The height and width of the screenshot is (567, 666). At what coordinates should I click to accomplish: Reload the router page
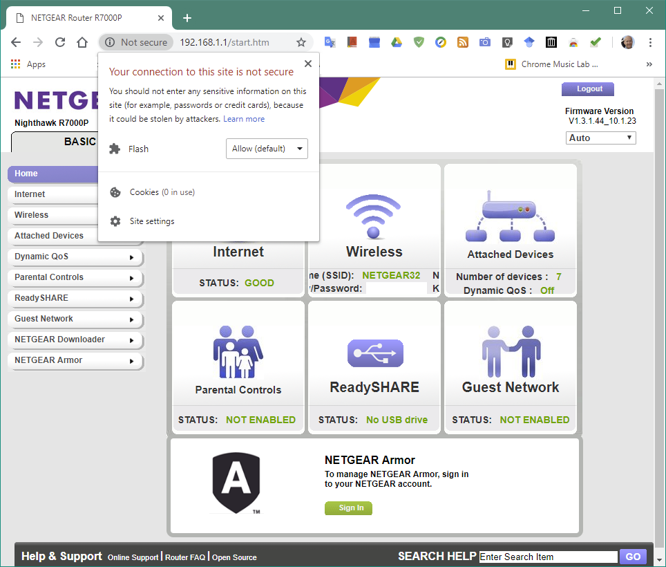(60, 42)
